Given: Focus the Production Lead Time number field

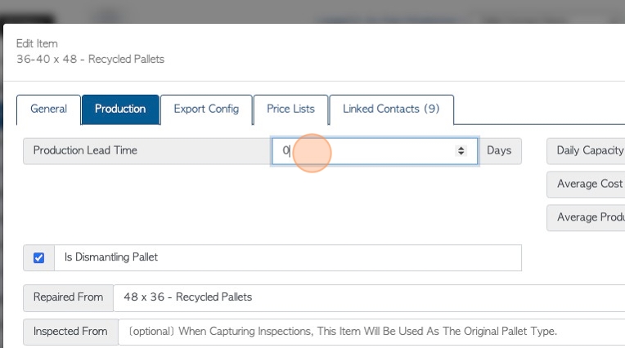Looking at the screenshot, I should [375, 151].
